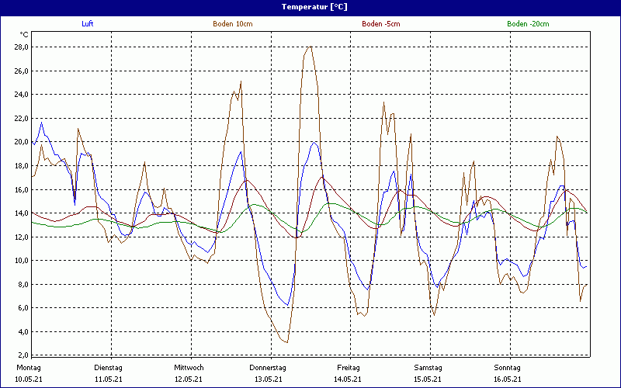Click the "Montag" day label
Screen dimensions: 621x388
29,368
